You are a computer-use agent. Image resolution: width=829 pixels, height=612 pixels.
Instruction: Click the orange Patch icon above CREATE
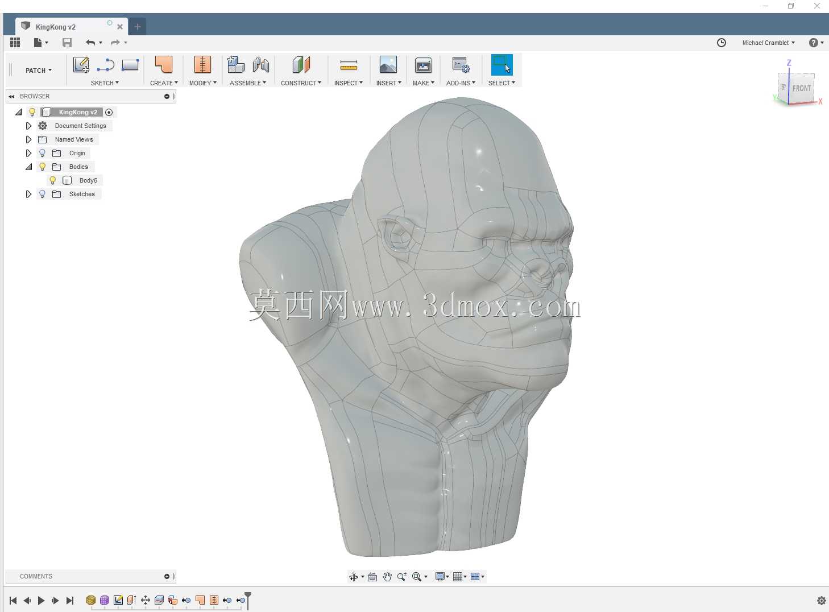click(x=164, y=64)
